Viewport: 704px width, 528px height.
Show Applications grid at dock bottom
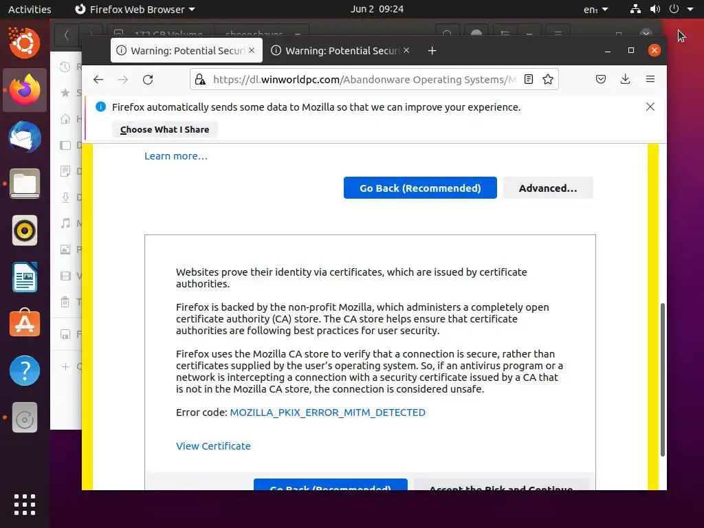click(25, 504)
